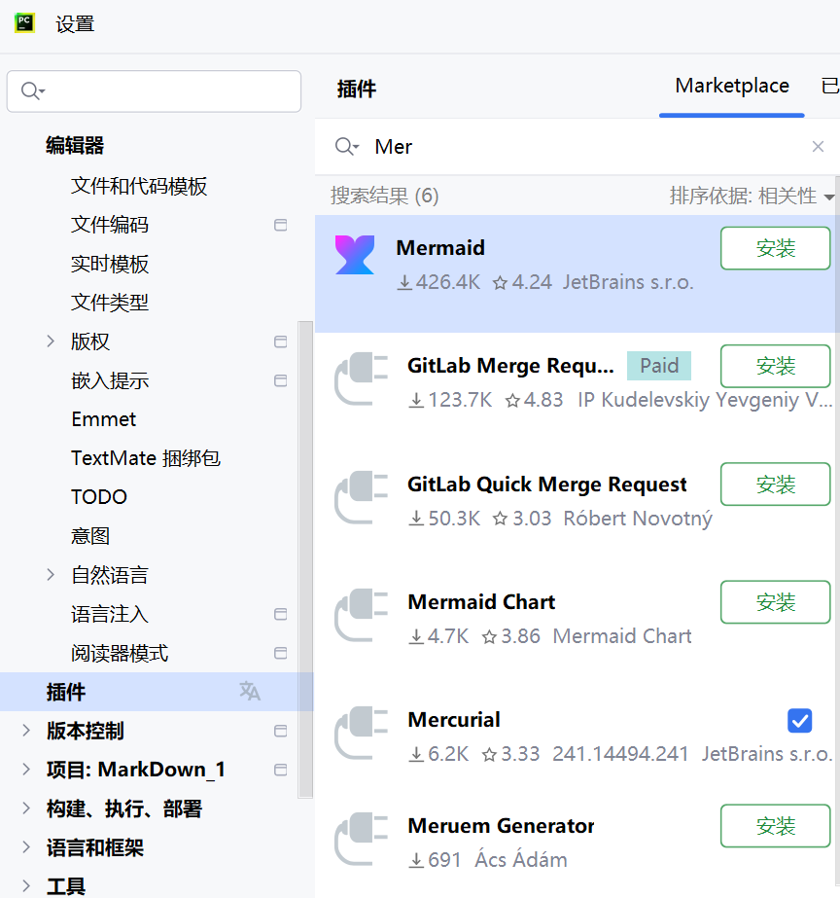Expand the 项目: MarkDown_1 section
Viewport: 840px width, 898px height.
click(25, 770)
